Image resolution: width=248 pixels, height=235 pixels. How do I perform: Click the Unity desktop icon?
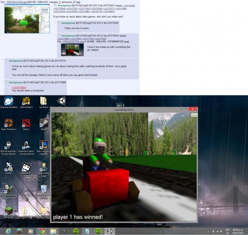pyautogui.click(x=61, y=101)
